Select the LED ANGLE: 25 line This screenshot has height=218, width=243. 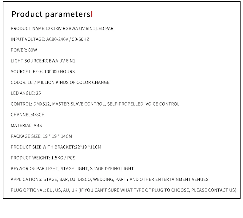point(26,93)
